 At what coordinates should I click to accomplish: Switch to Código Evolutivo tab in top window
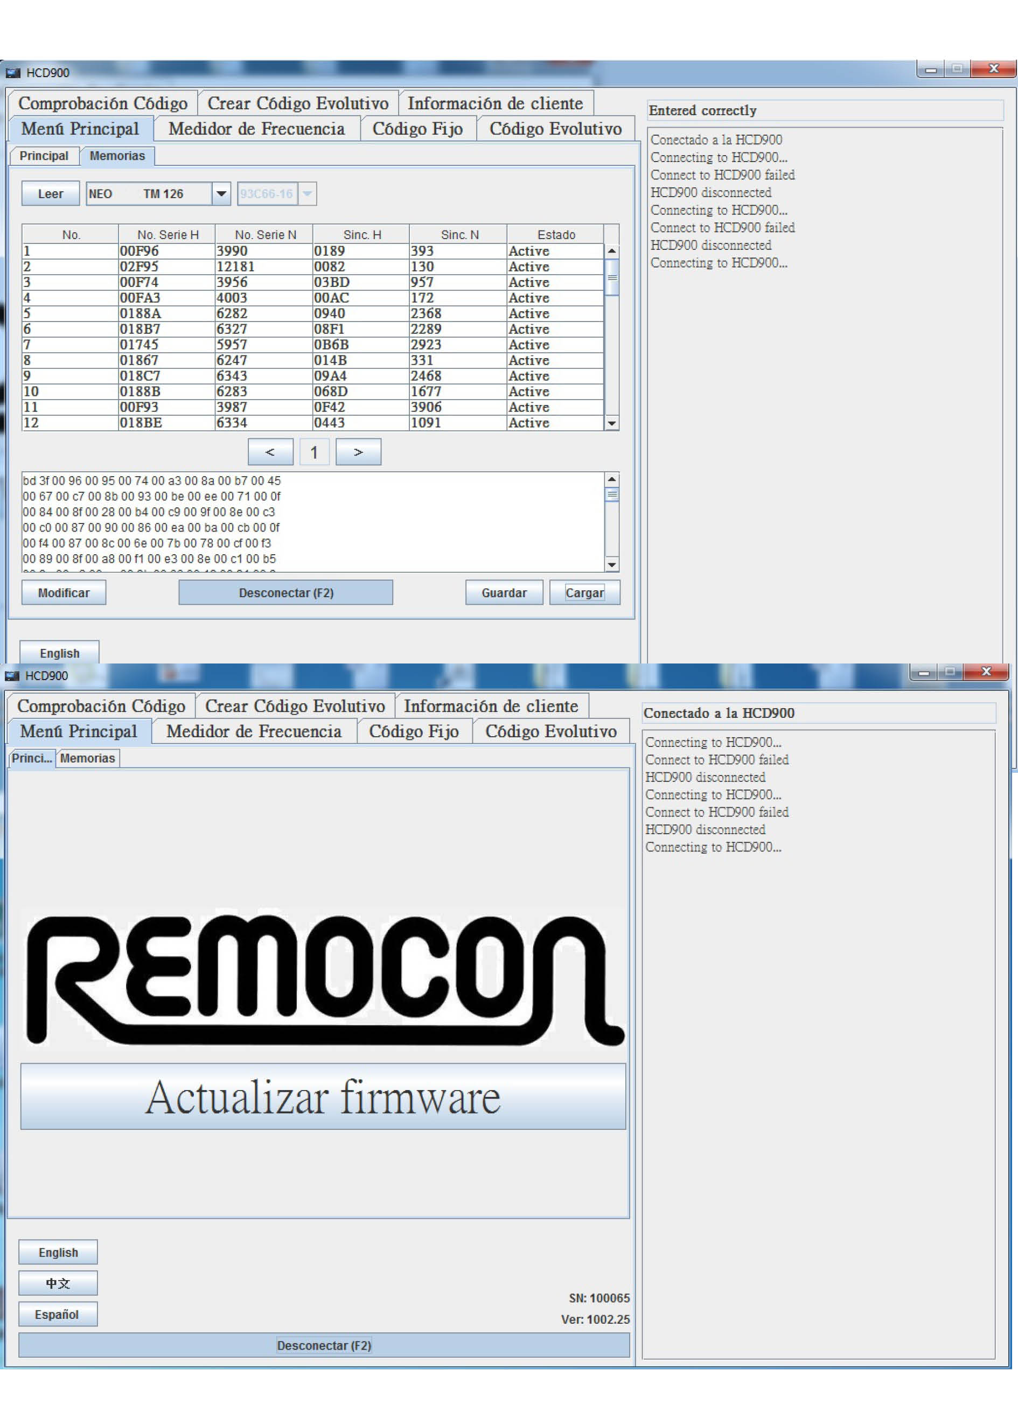pyautogui.click(x=555, y=129)
